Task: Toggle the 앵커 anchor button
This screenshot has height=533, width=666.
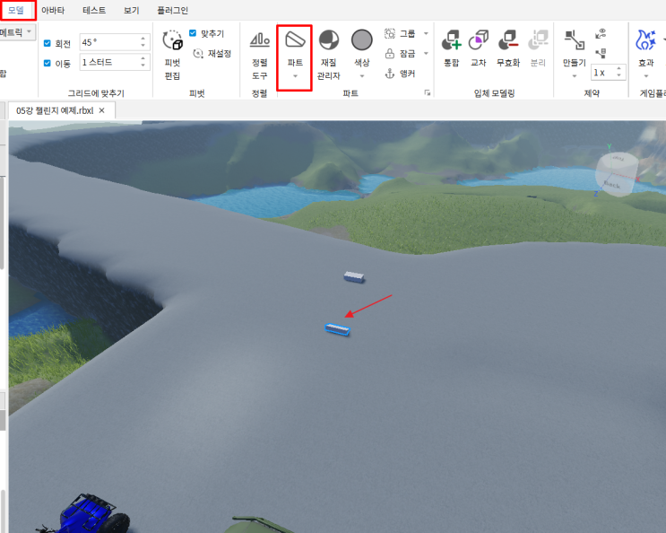Action: tap(400, 74)
